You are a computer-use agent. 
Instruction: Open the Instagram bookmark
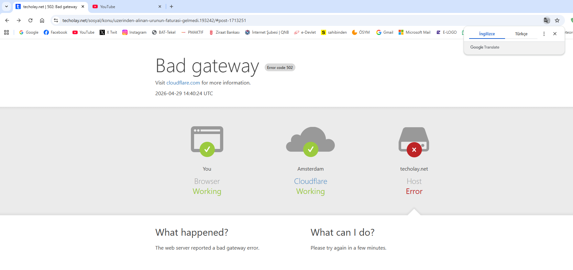pyautogui.click(x=134, y=32)
